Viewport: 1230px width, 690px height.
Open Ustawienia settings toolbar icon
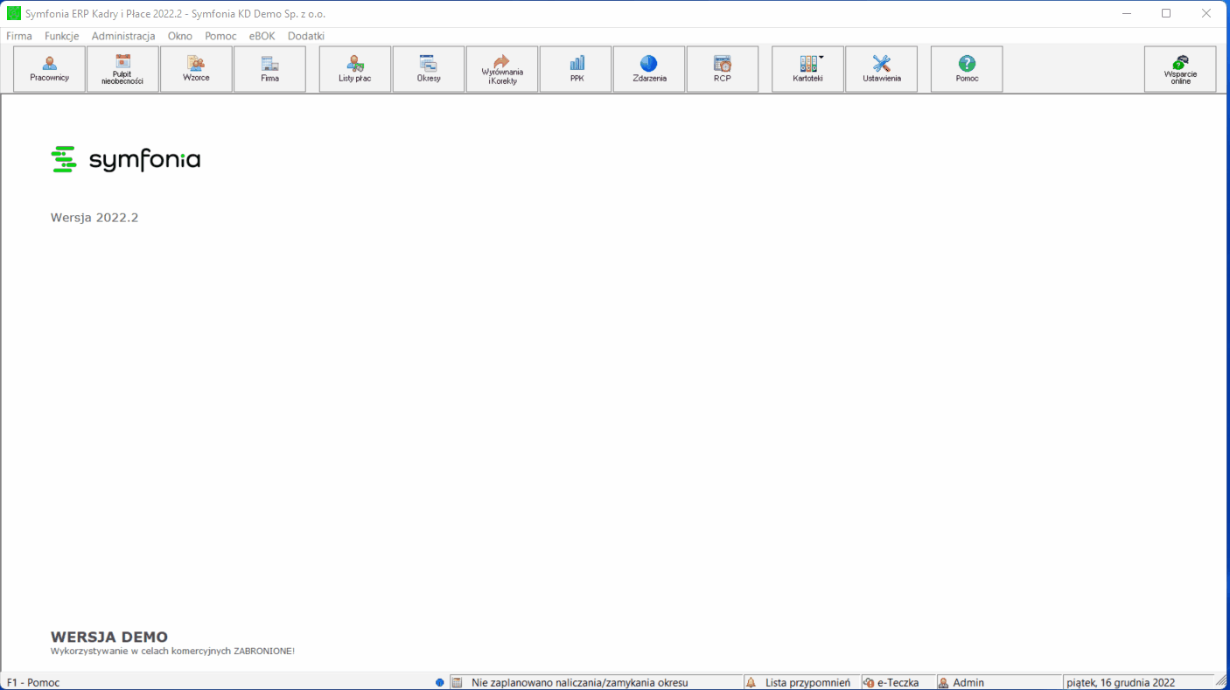click(881, 69)
